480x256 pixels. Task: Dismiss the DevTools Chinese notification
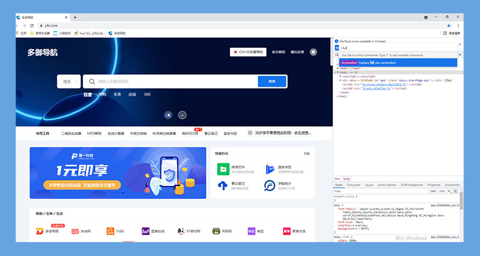pyautogui.click(x=460, y=44)
